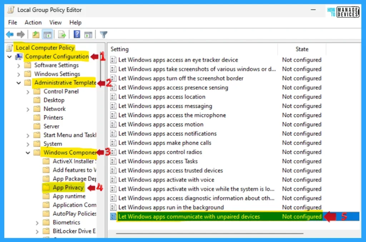The image size is (366, 242).
Task: Click policy icon for eye tracker device setting
Action: [113, 60]
